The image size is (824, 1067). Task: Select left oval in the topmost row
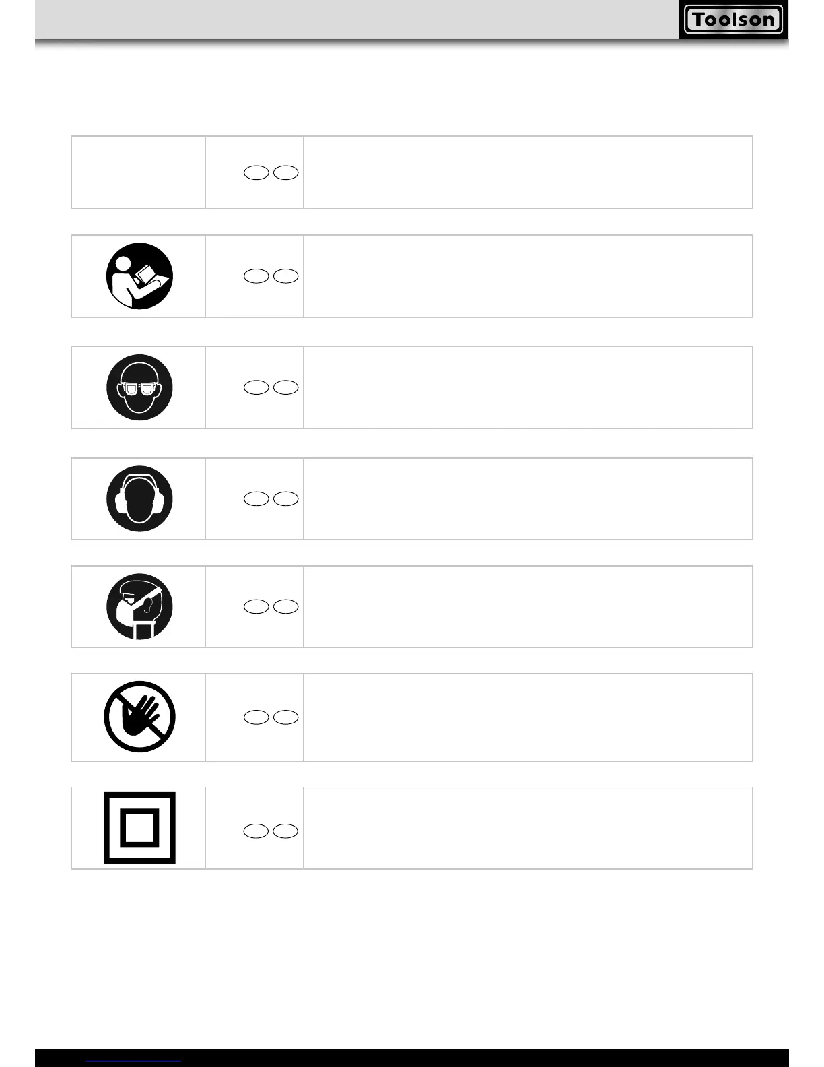coord(256,173)
